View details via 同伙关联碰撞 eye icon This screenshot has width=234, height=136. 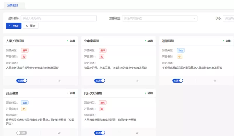point(137,133)
